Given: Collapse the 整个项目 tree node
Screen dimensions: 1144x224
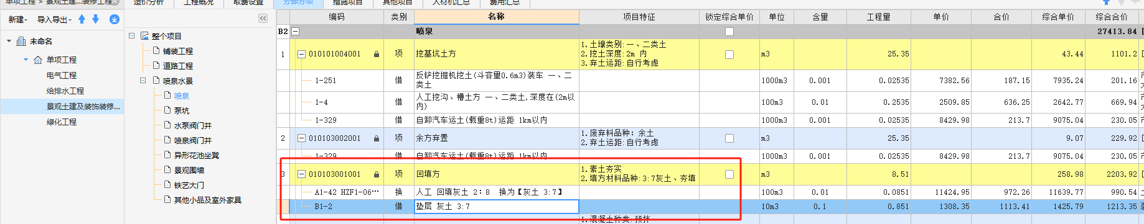Looking at the screenshot, I should coord(132,36).
